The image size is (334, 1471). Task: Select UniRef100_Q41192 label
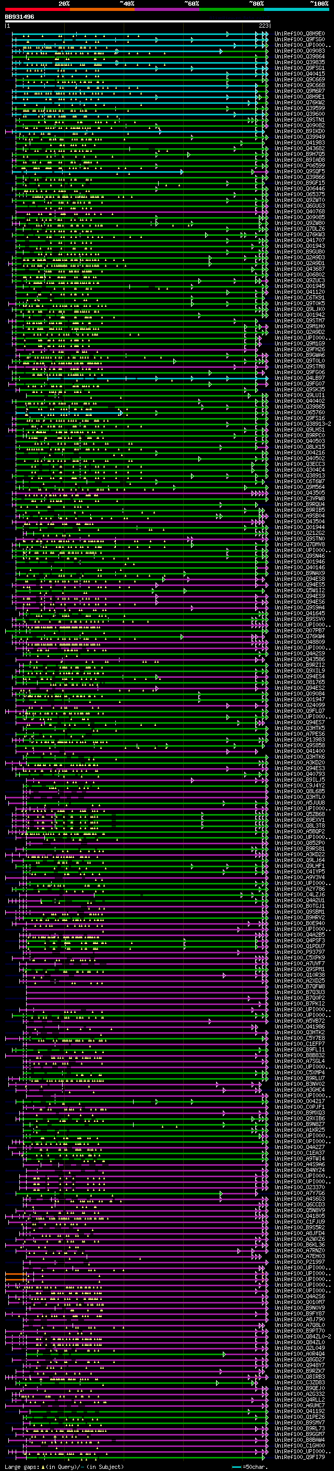point(300,1411)
